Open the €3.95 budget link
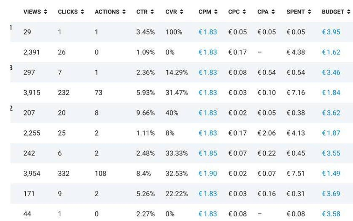This screenshot has width=353, height=221. point(331,32)
